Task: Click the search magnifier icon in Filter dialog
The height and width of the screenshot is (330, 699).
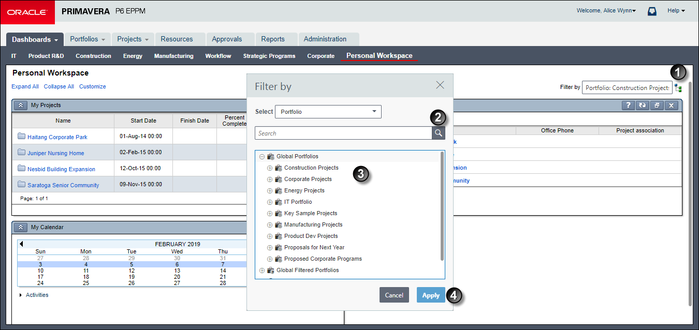Action: [438, 133]
